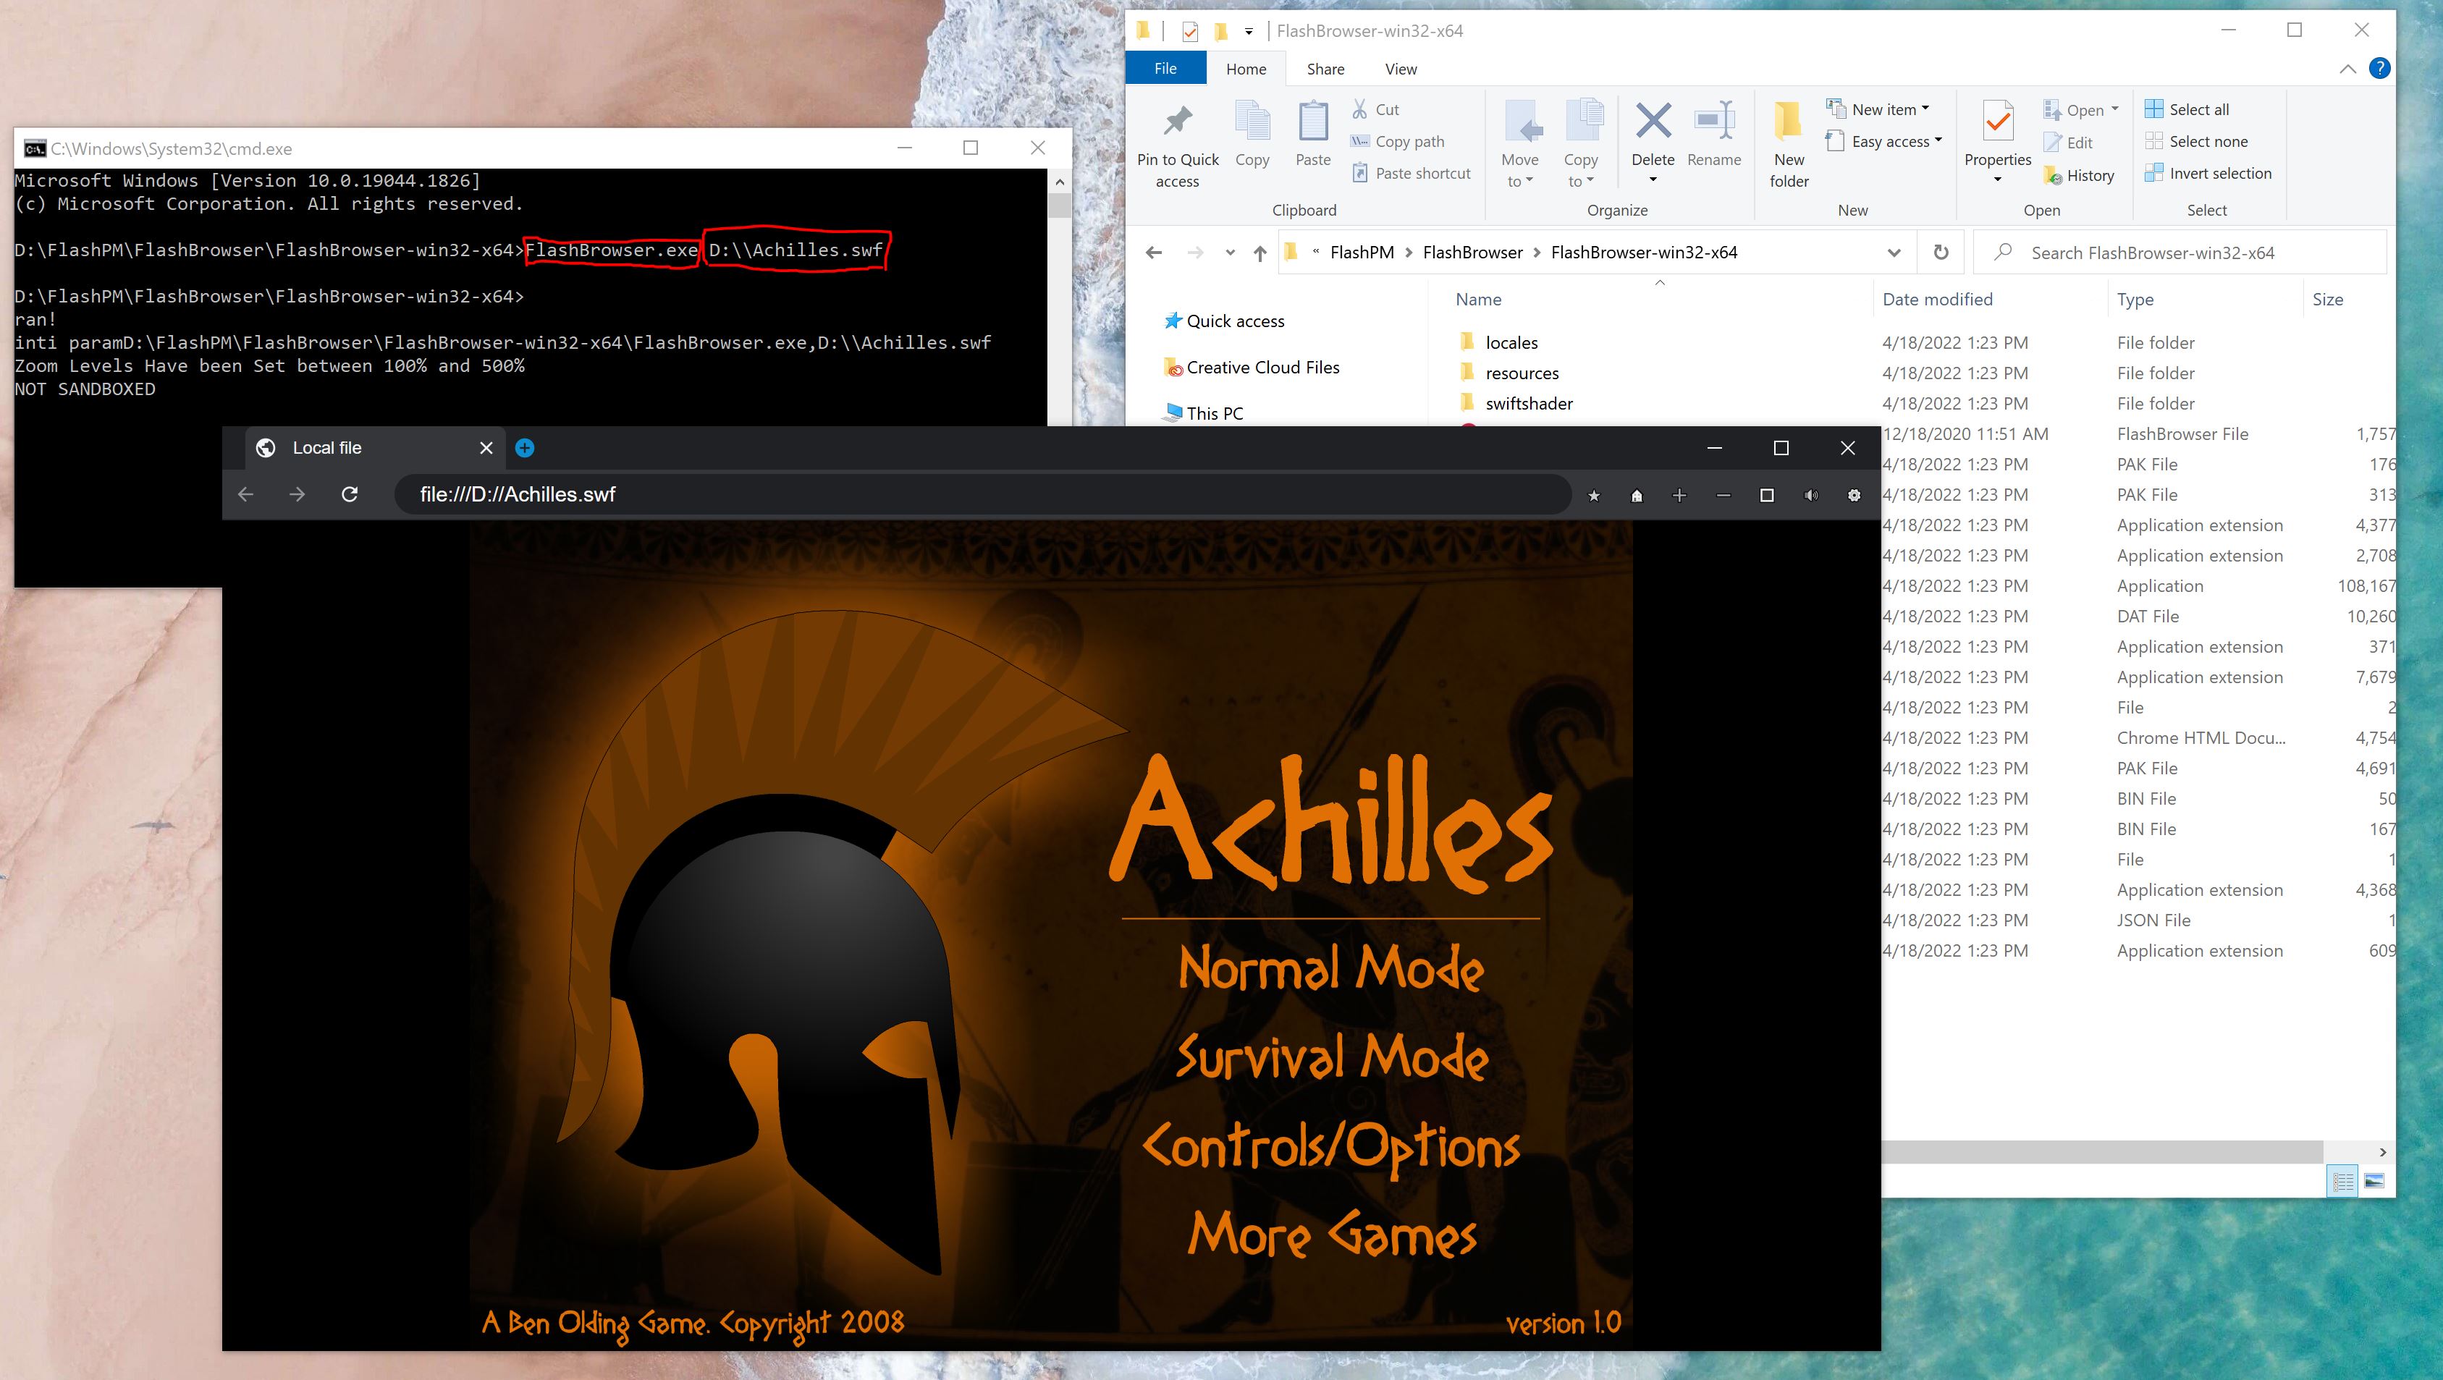Click Select all in the ribbon
The height and width of the screenshot is (1380, 2443).
2187,109
